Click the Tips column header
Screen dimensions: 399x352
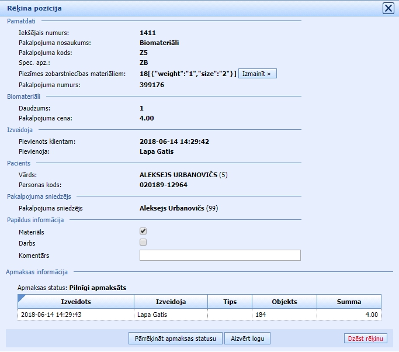pyautogui.click(x=230, y=302)
